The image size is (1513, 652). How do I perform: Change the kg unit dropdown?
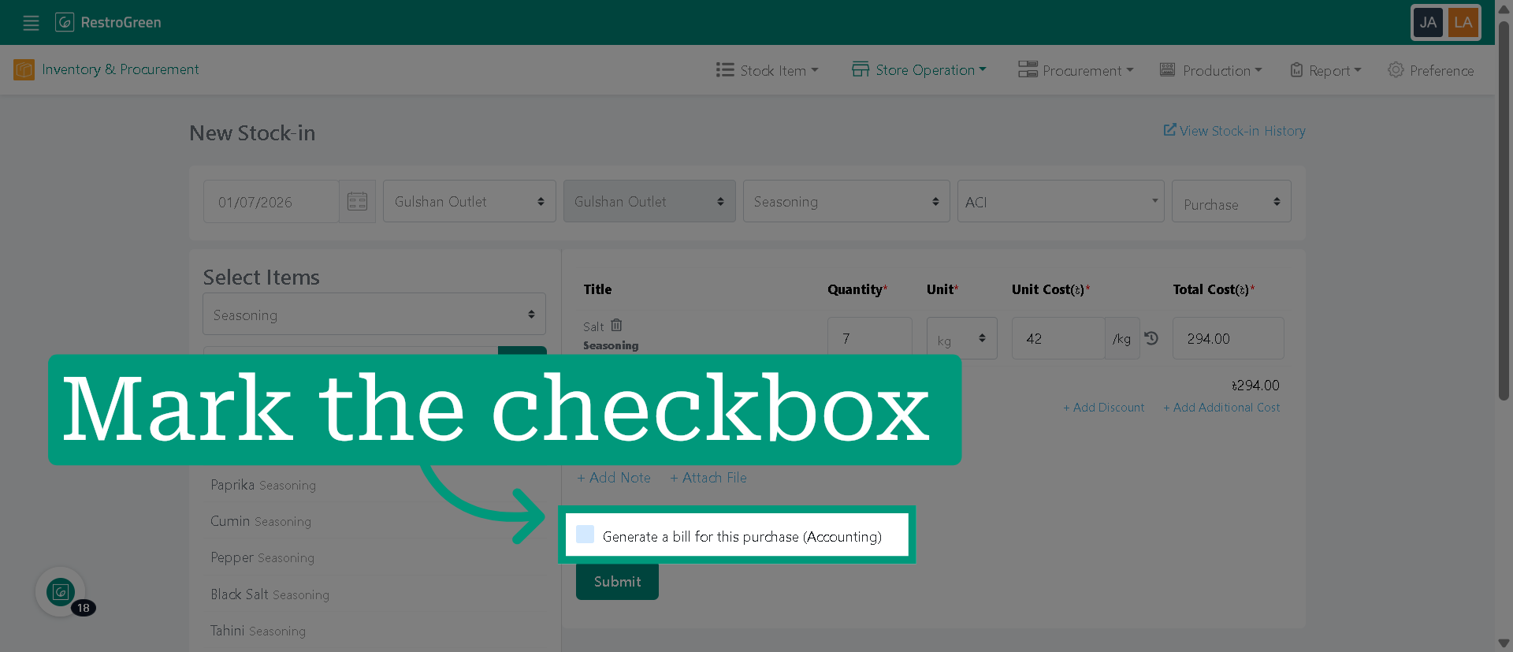click(x=962, y=339)
